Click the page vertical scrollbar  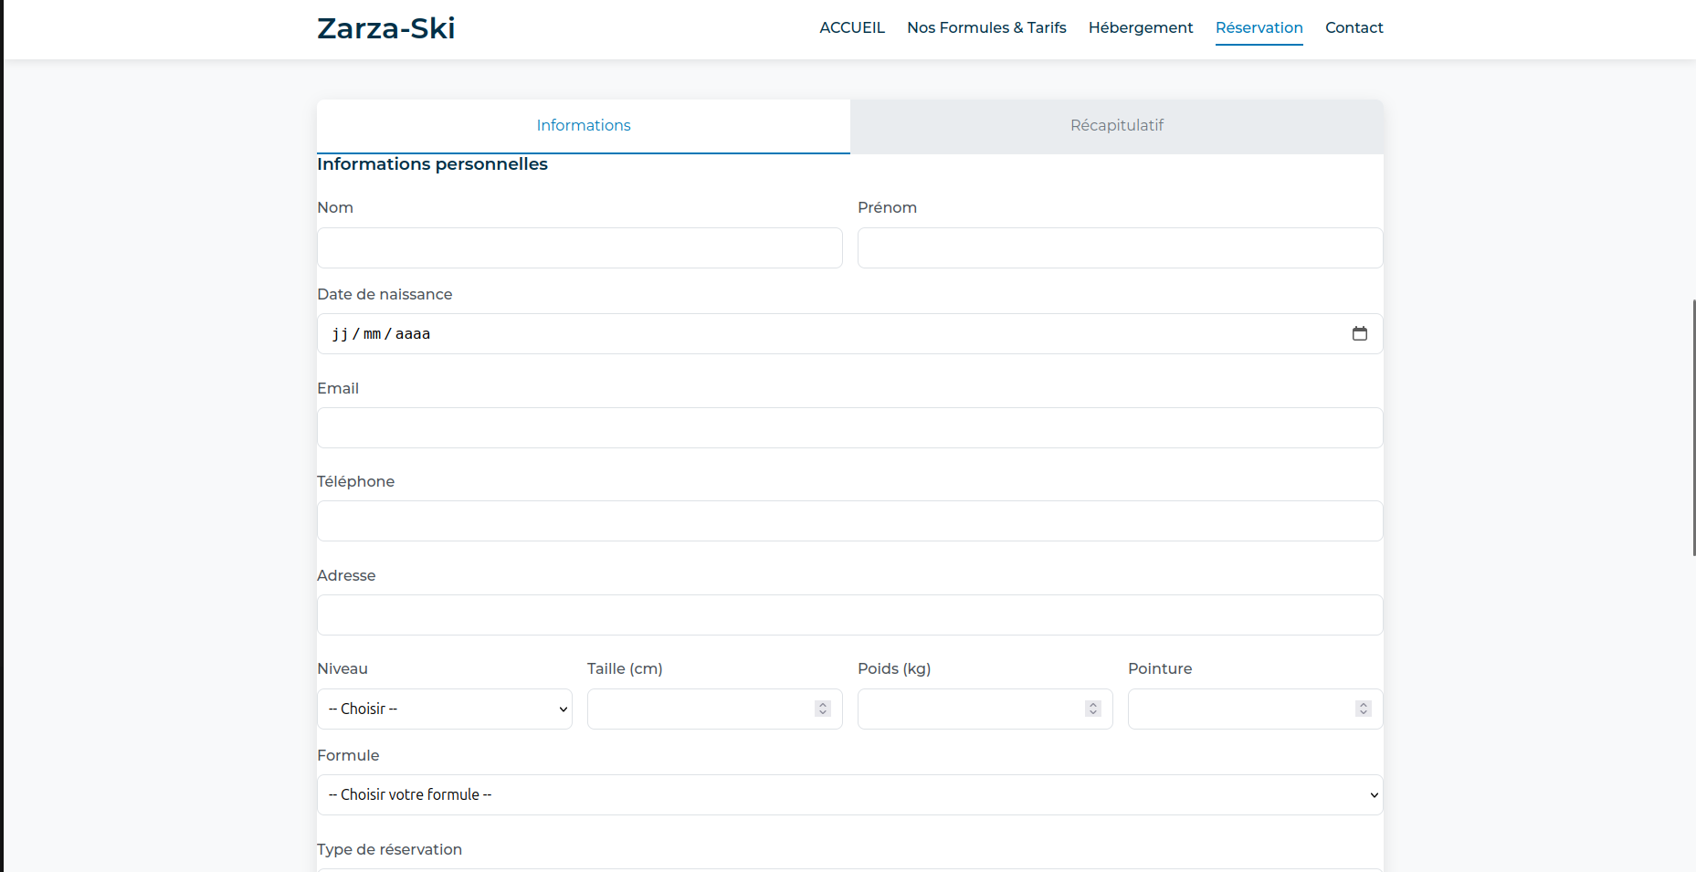[x=1693, y=427]
